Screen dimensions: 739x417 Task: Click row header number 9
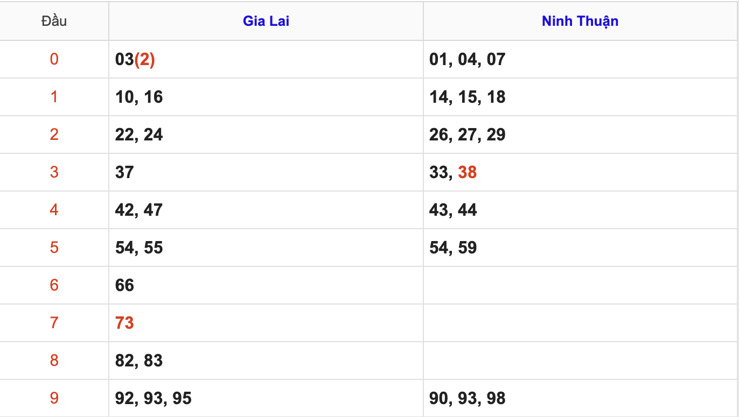coord(54,398)
